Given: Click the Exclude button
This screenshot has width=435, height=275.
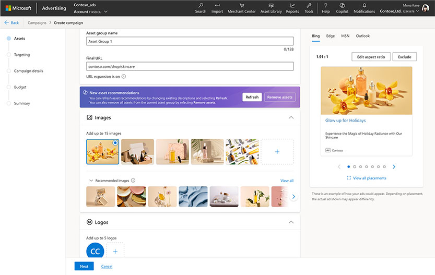Looking at the screenshot, I should [x=405, y=57].
